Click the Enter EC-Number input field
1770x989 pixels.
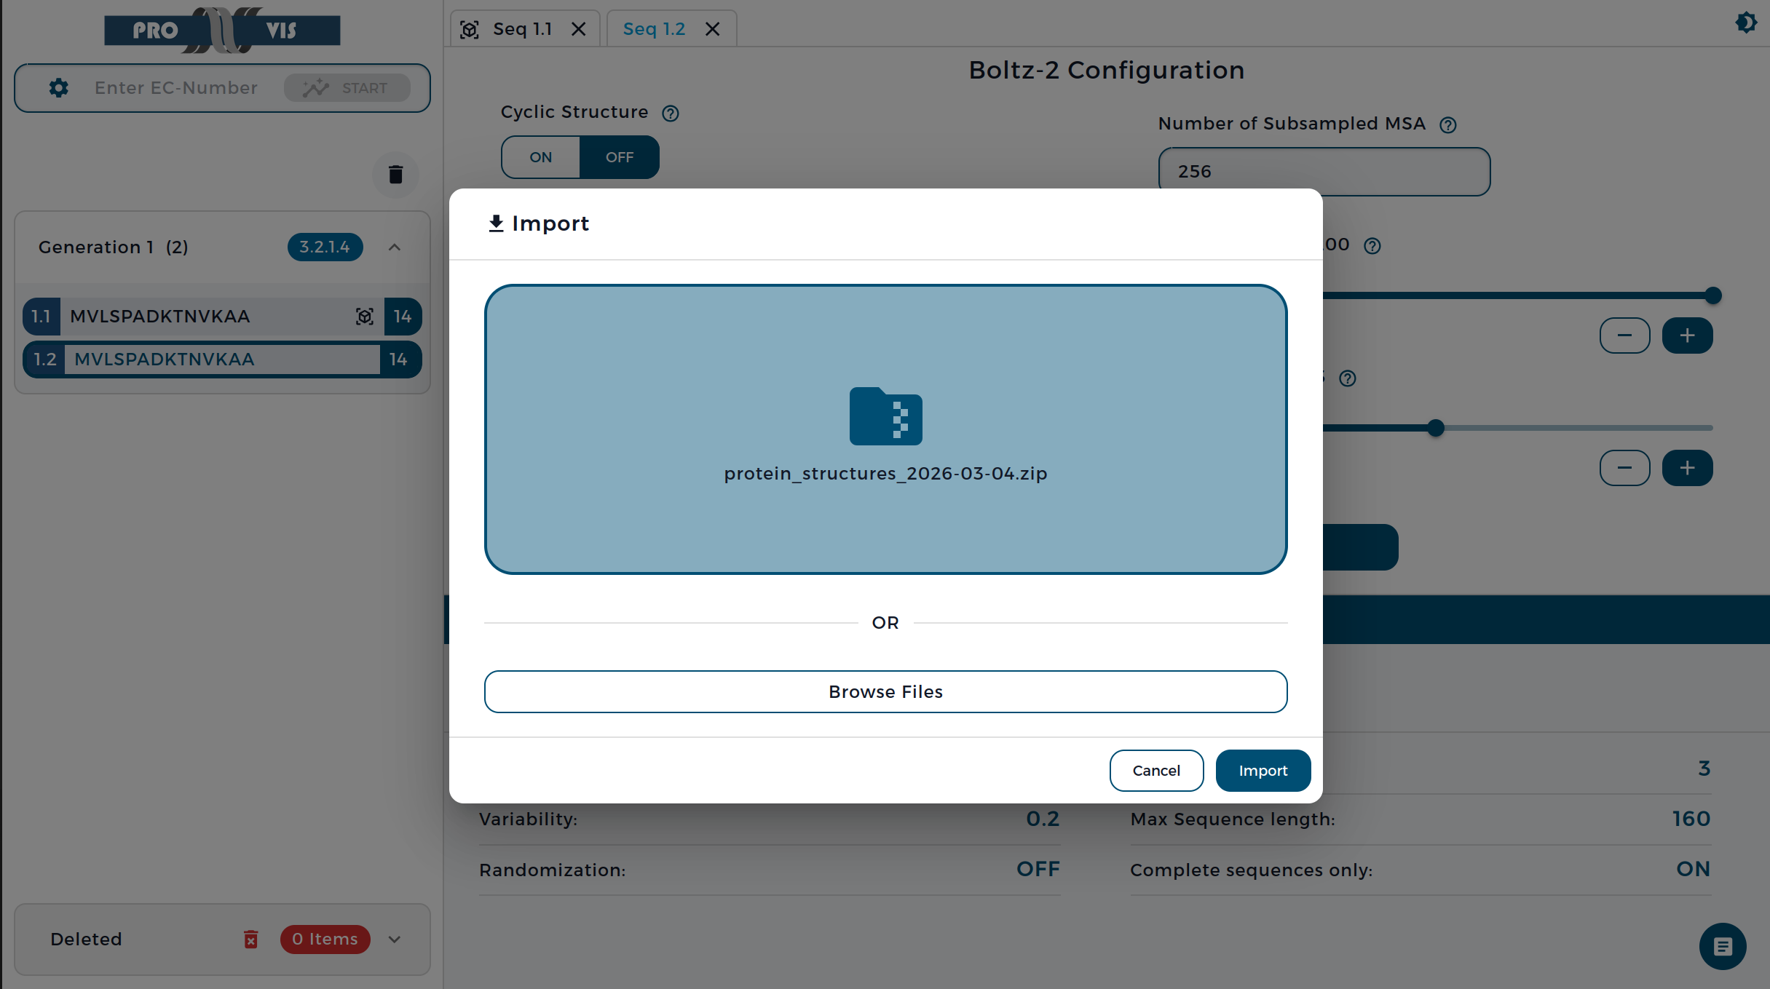(176, 88)
